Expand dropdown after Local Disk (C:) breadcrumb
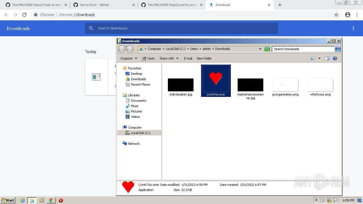Image resolution: width=363 pixels, height=204 pixels. tap(188, 49)
